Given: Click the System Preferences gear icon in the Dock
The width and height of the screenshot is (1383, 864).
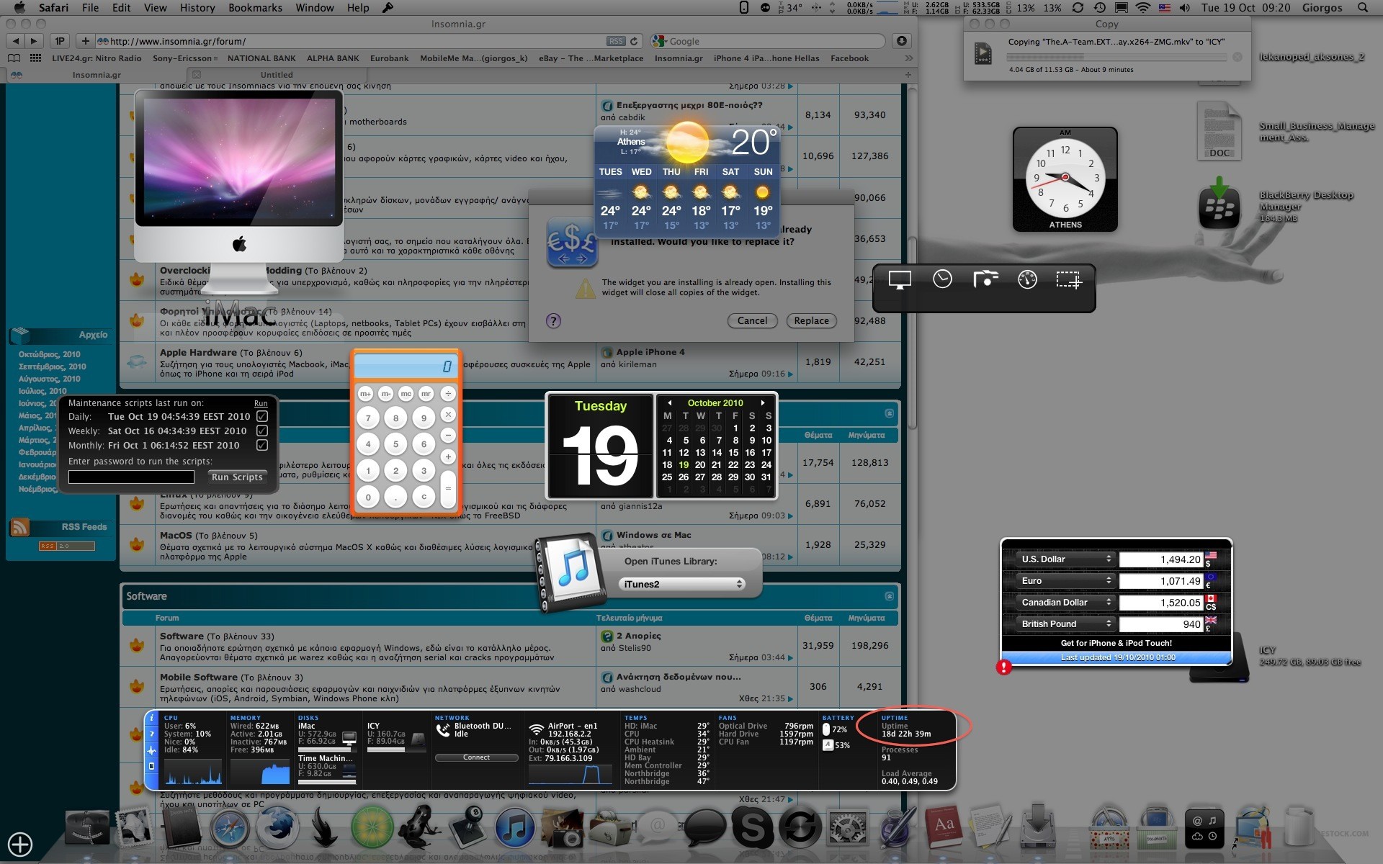Looking at the screenshot, I should 847,827.
